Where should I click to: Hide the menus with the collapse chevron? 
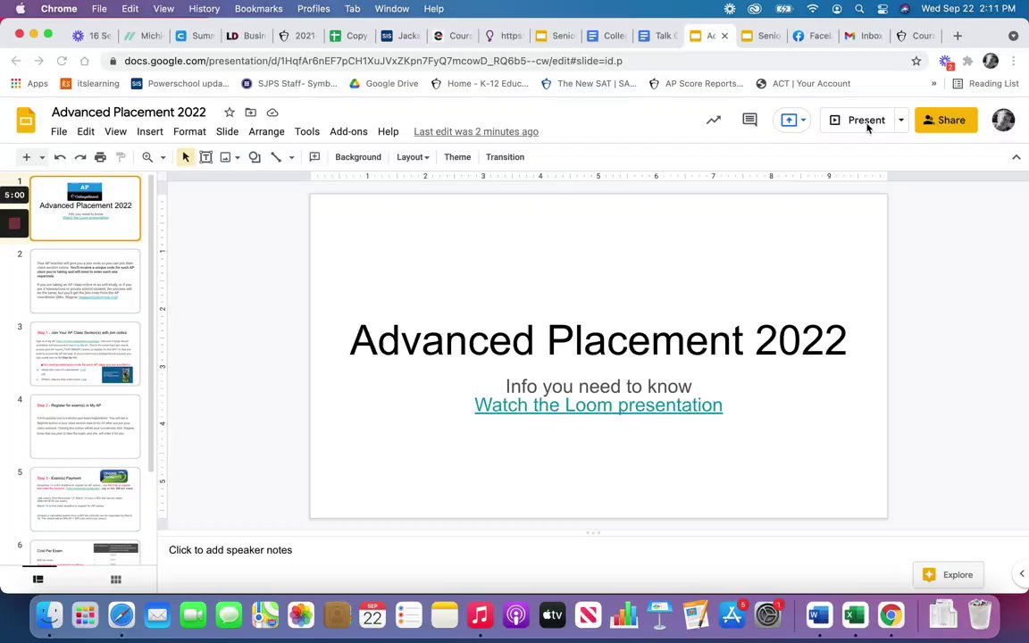coord(1016,157)
